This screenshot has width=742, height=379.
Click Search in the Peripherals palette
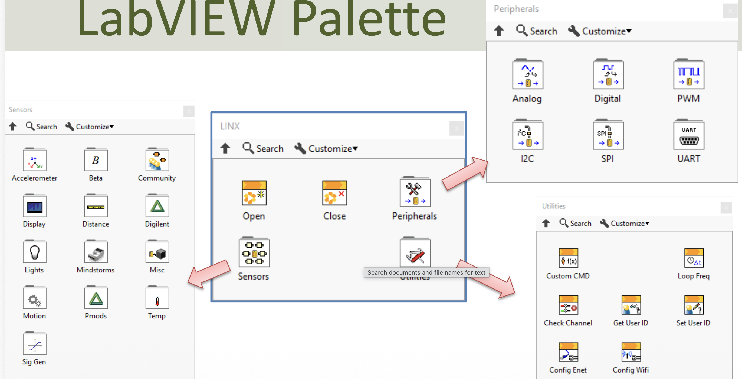pyautogui.click(x=537, y=31)
